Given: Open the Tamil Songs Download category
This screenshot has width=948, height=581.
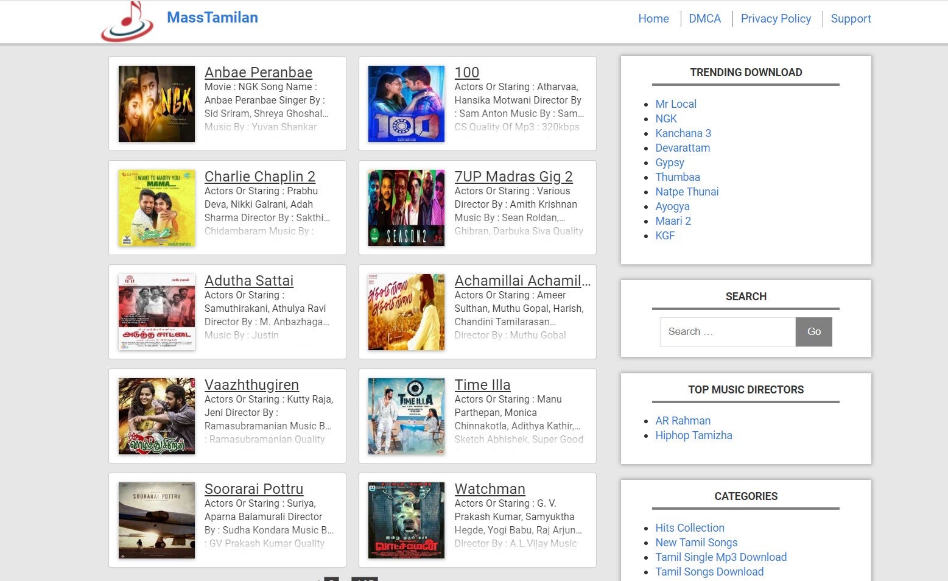Looking at the screenshot, I should coord(709,572).
